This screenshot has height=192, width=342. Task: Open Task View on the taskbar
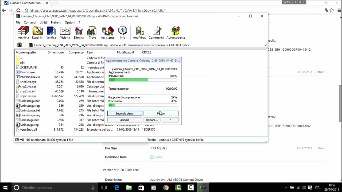(104, 188)
